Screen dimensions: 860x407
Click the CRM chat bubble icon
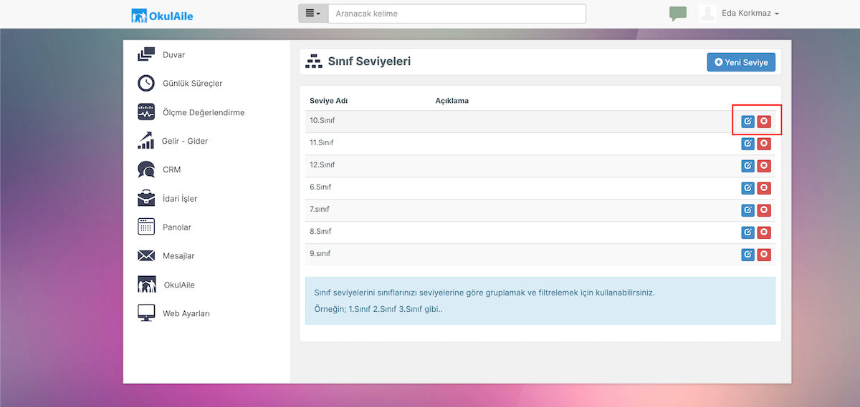point(146,170)
